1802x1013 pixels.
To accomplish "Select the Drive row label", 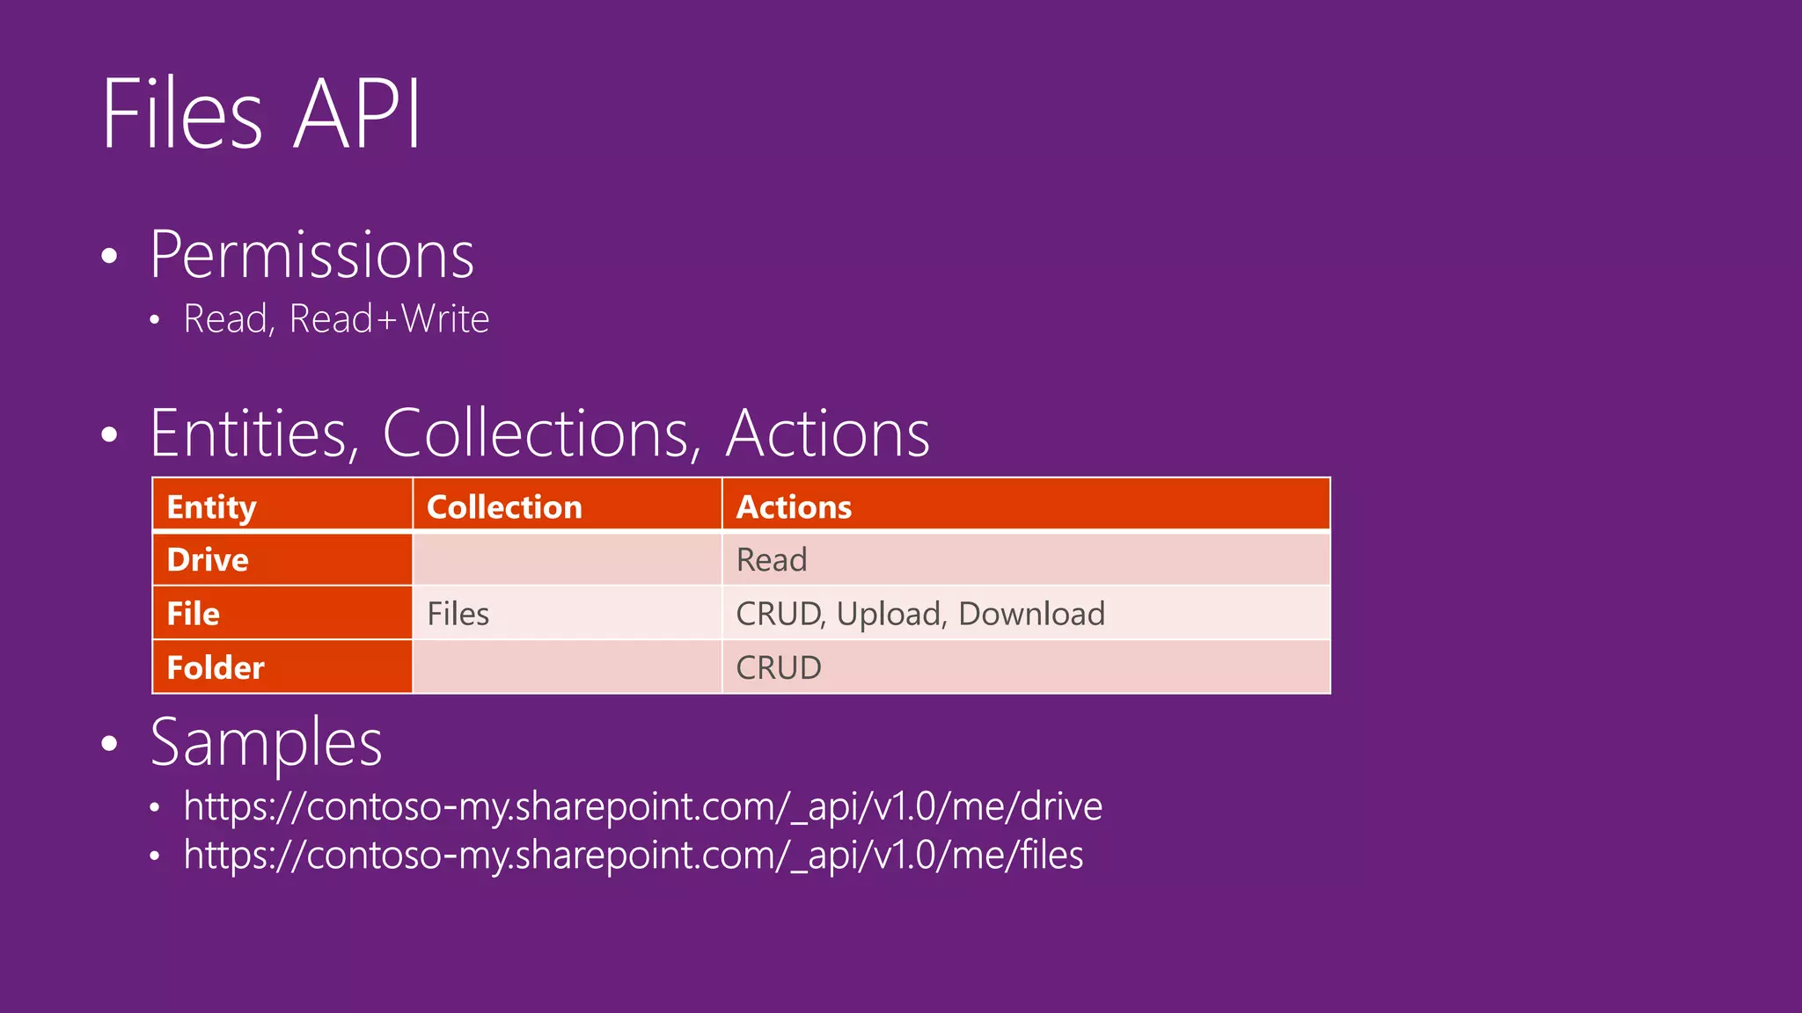I will click(282, 559).
